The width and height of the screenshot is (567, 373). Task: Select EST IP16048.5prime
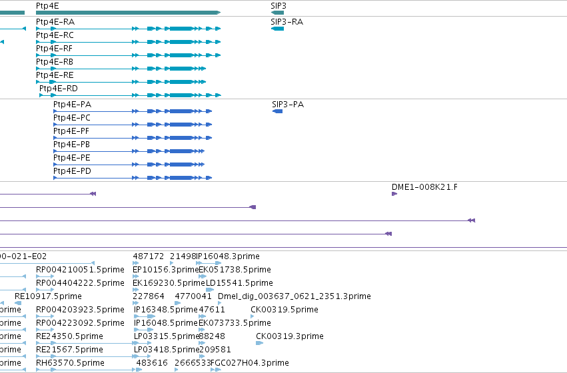(x=166, y=323)
